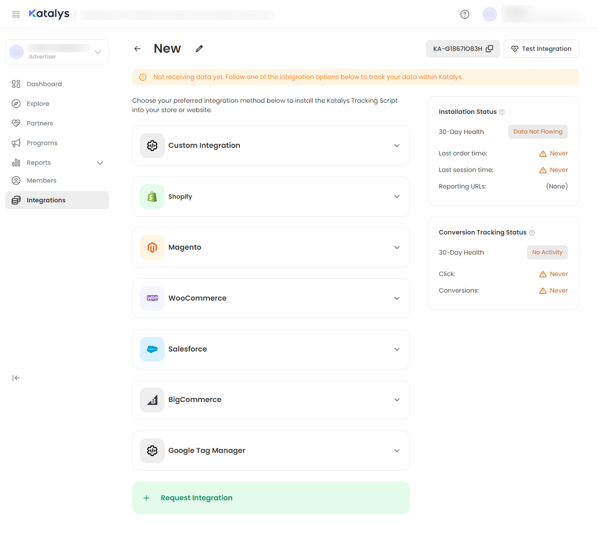
Task: Open Partners from the sidebar
Action: click(x=40, y=123)
